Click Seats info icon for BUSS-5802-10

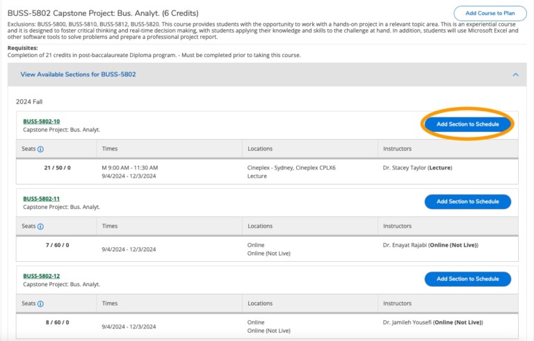pos(40,149)
